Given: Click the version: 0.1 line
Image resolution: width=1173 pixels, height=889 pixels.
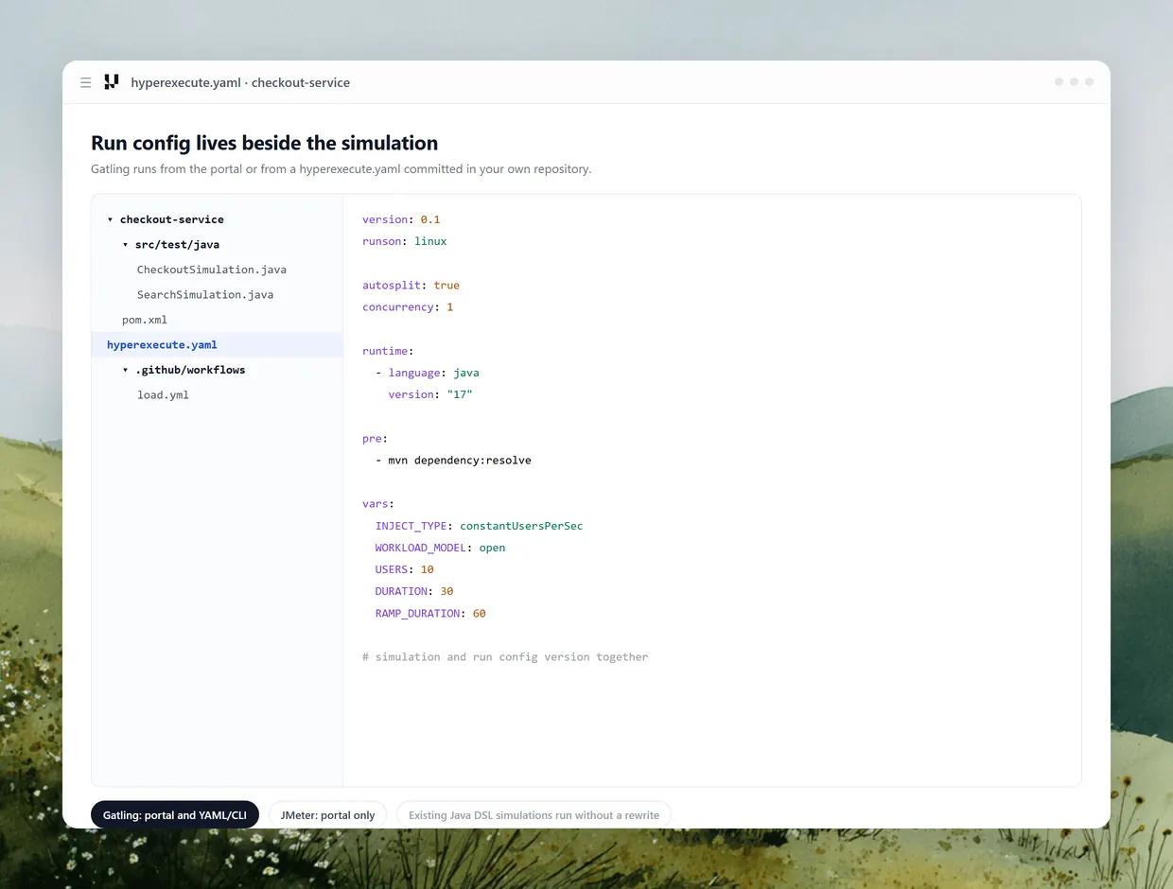Looking at the screenshot, I should pyautogui.click(x=401, y=219).
